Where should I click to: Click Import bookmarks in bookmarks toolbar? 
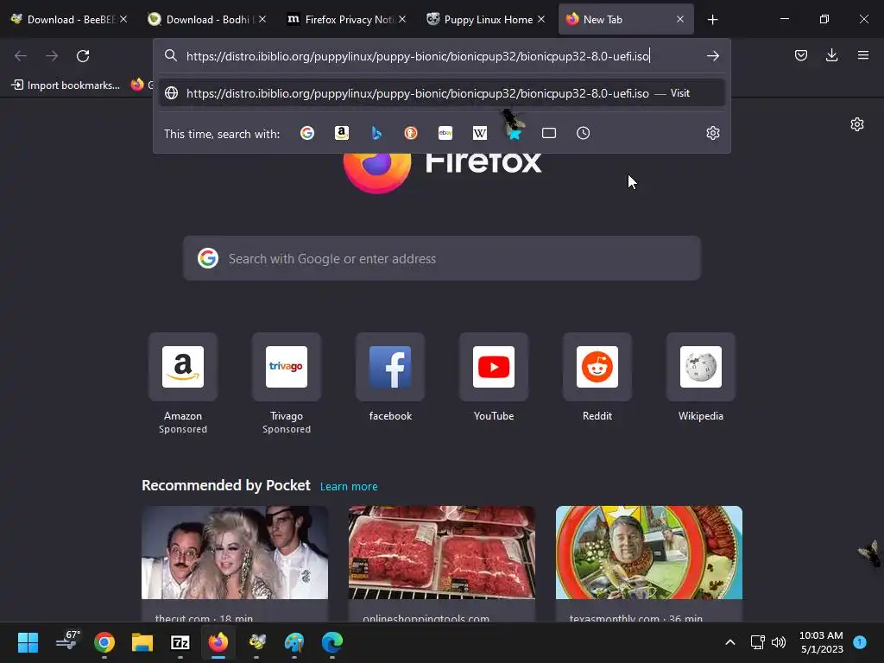point(66,85)
